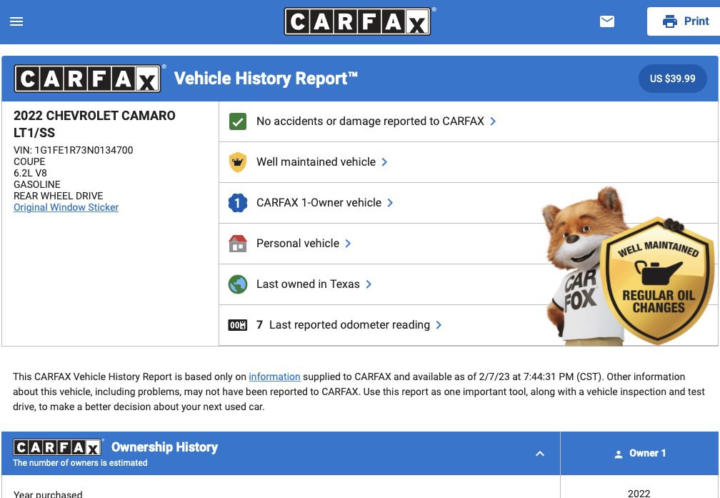Click the 2022 value under Owner 1
720x498 pixels.
(x=639, y=494)
